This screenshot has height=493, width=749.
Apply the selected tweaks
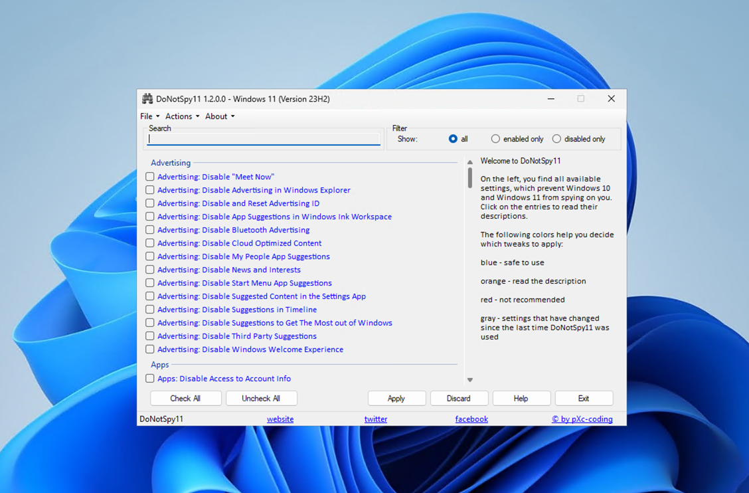396,399
